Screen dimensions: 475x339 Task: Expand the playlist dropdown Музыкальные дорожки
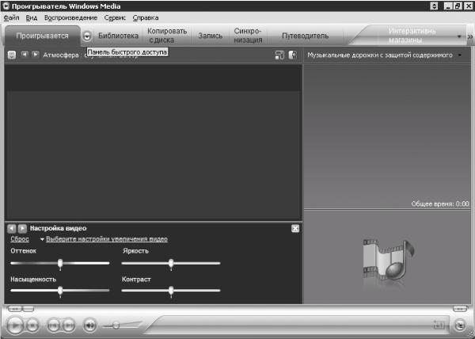point(460,55)
